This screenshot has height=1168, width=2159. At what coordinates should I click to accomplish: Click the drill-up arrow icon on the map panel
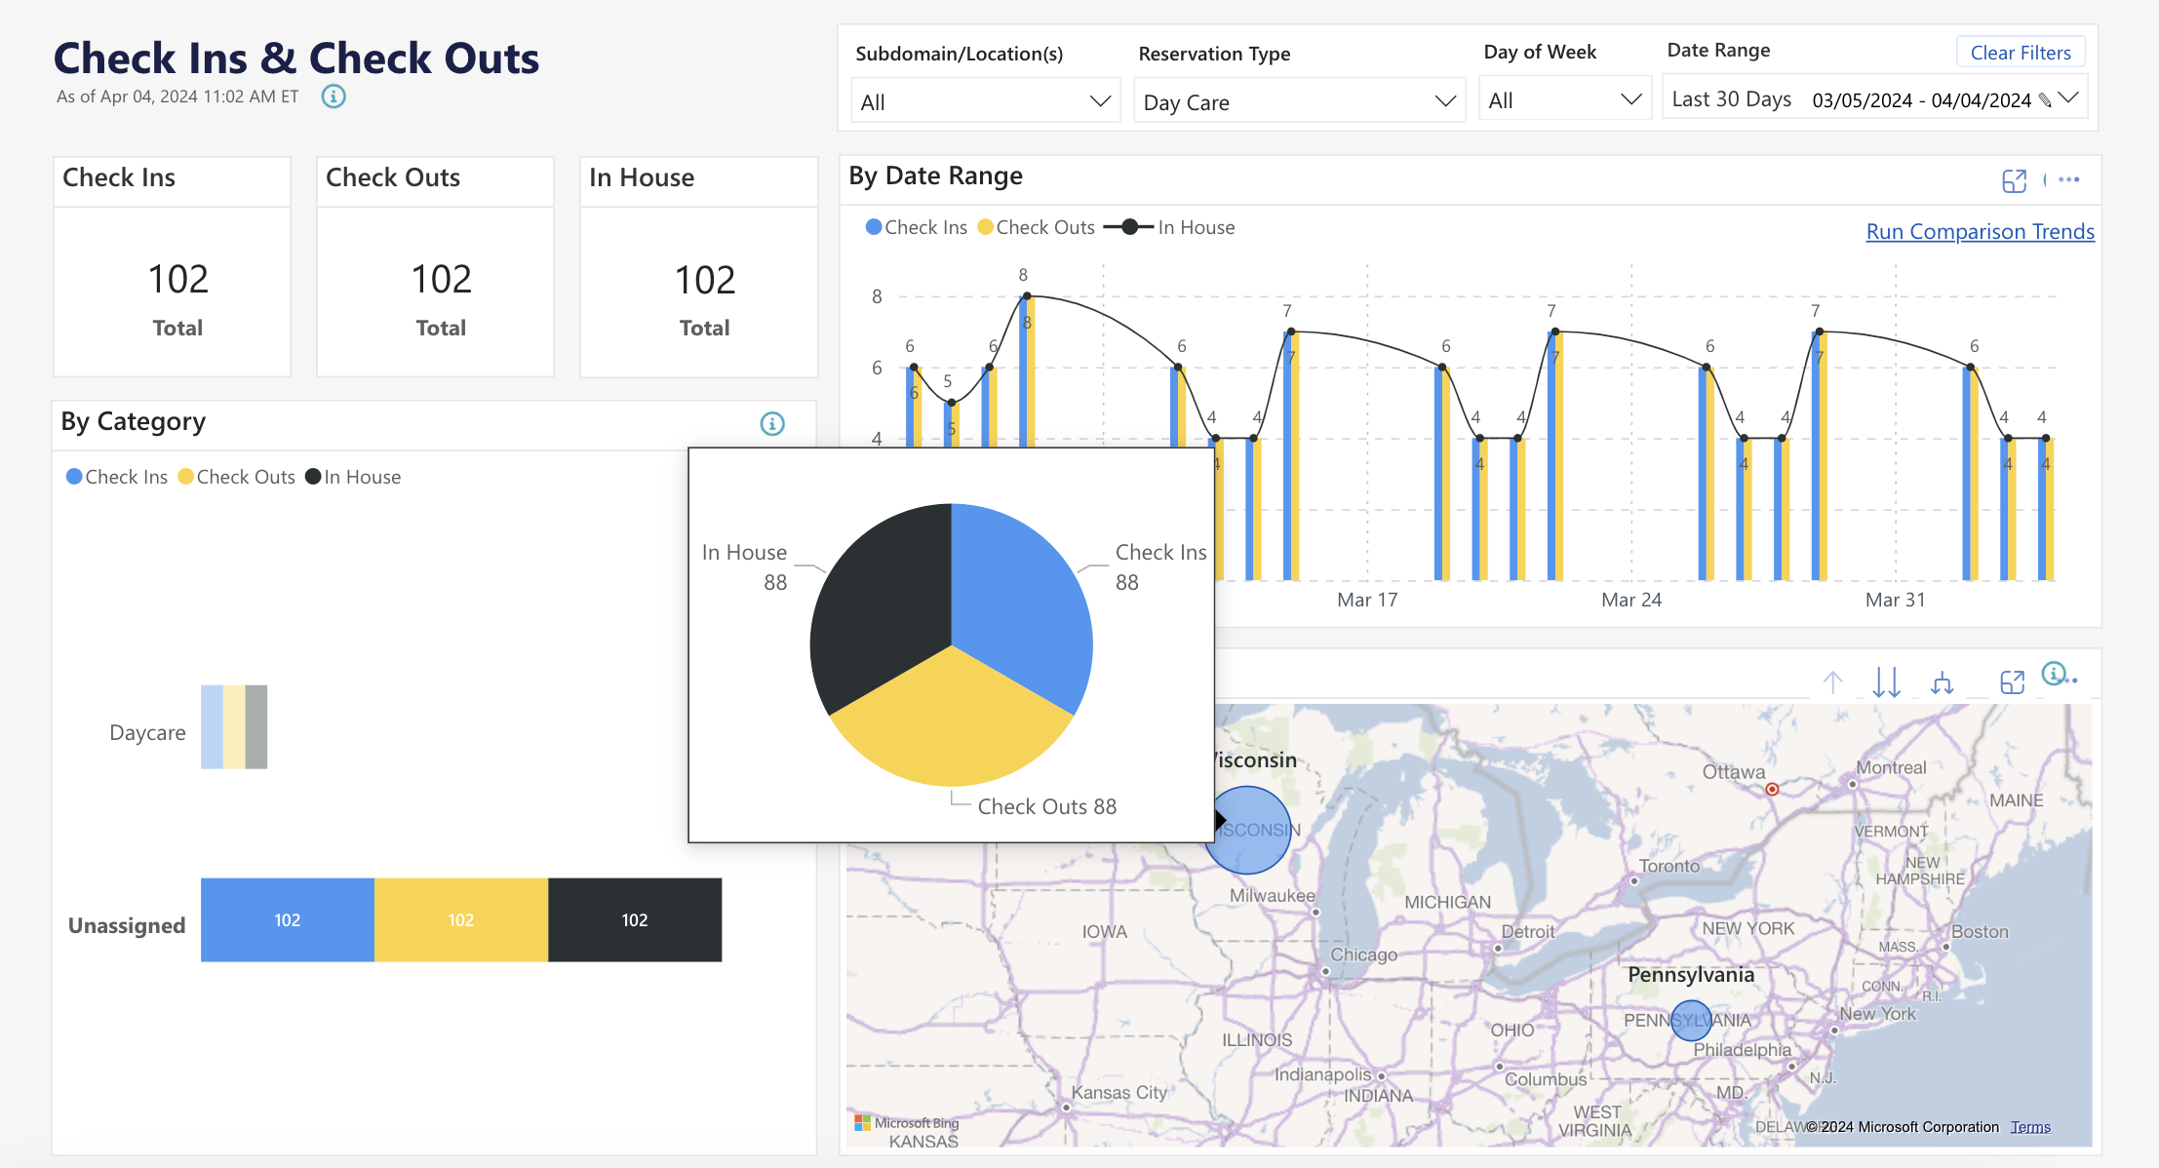(1833, 681)
